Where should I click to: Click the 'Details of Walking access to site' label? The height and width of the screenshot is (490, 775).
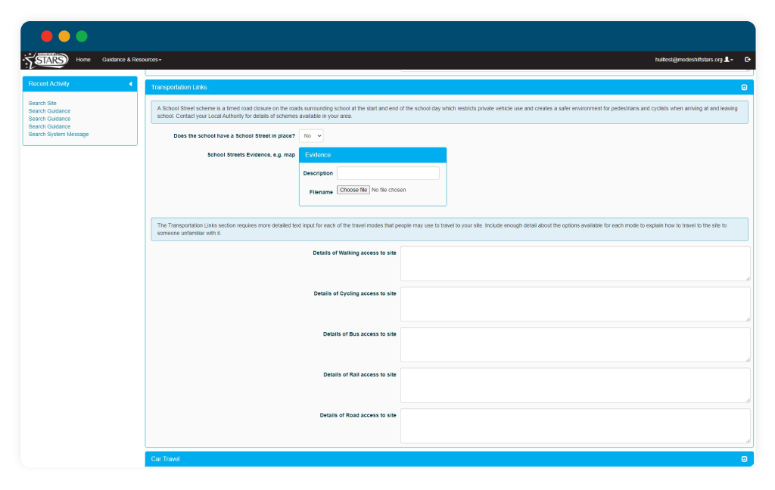point(354,253)
